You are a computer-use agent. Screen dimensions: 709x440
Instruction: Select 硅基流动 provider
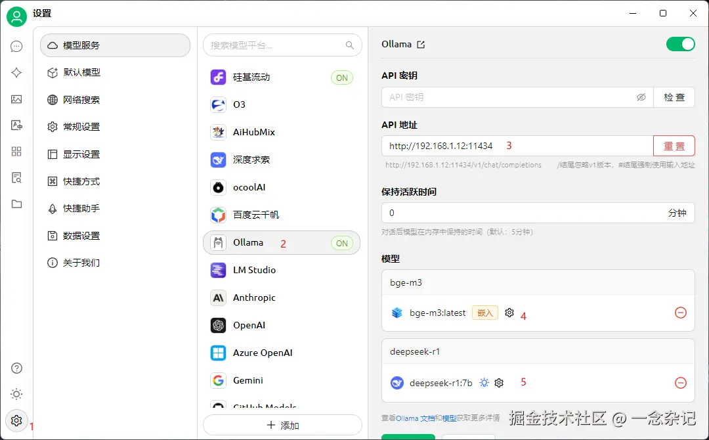pos(282,77)
